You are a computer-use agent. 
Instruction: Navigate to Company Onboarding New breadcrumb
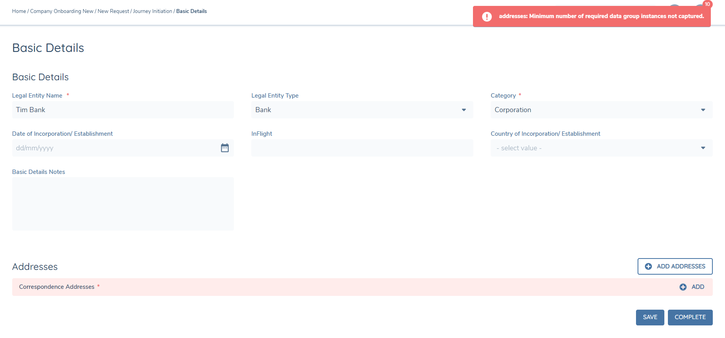tap(62, 11)
